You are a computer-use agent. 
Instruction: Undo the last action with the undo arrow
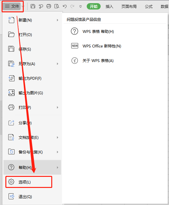coord(65,6)
